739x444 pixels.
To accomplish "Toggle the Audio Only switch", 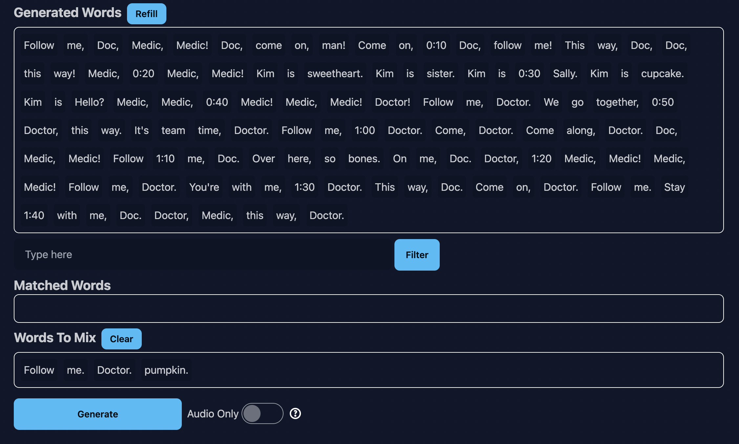I will [262, 413].
